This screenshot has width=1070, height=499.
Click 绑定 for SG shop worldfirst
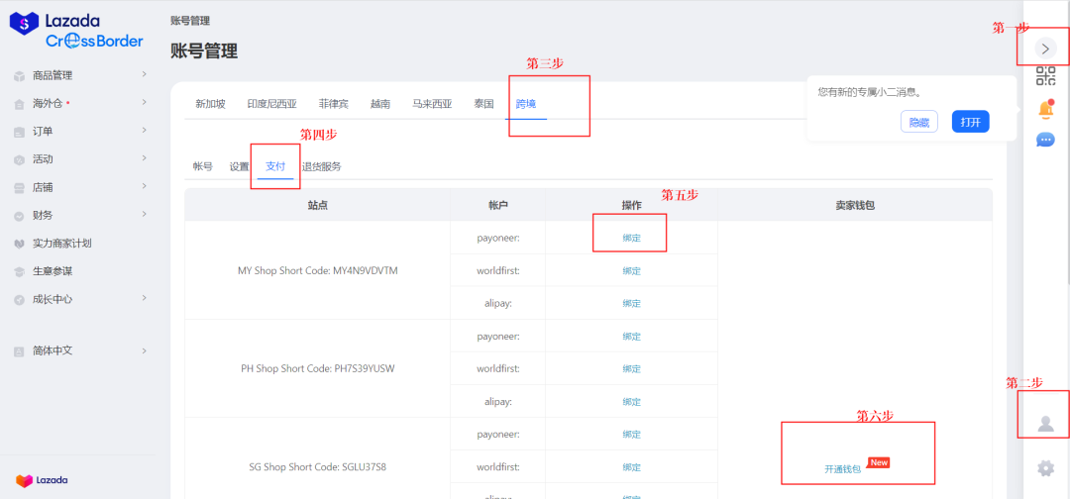[632, 467]
